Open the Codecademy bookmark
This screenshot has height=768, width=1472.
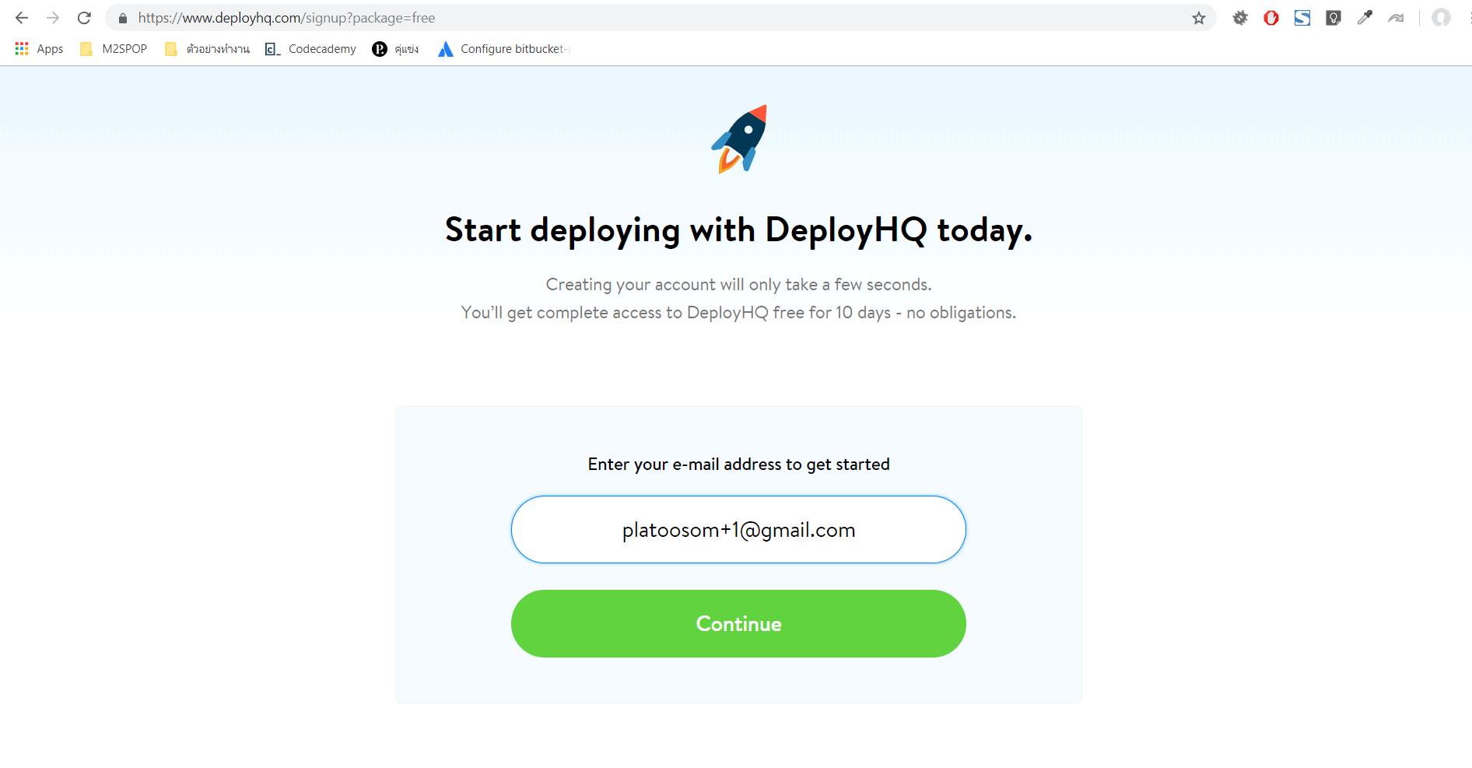310,48
